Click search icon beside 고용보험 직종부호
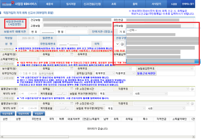The width and height of the screenshot is (201, 140). (192, 89)
